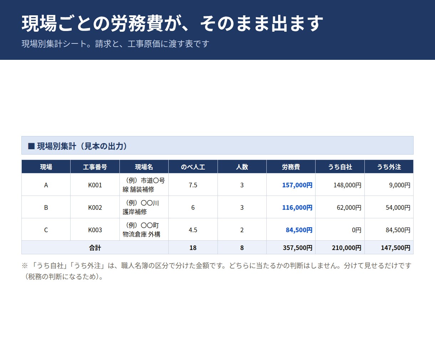Click the 合計 total row label
The height and width of the screenshot is (359, 435).
pos(95,248)
